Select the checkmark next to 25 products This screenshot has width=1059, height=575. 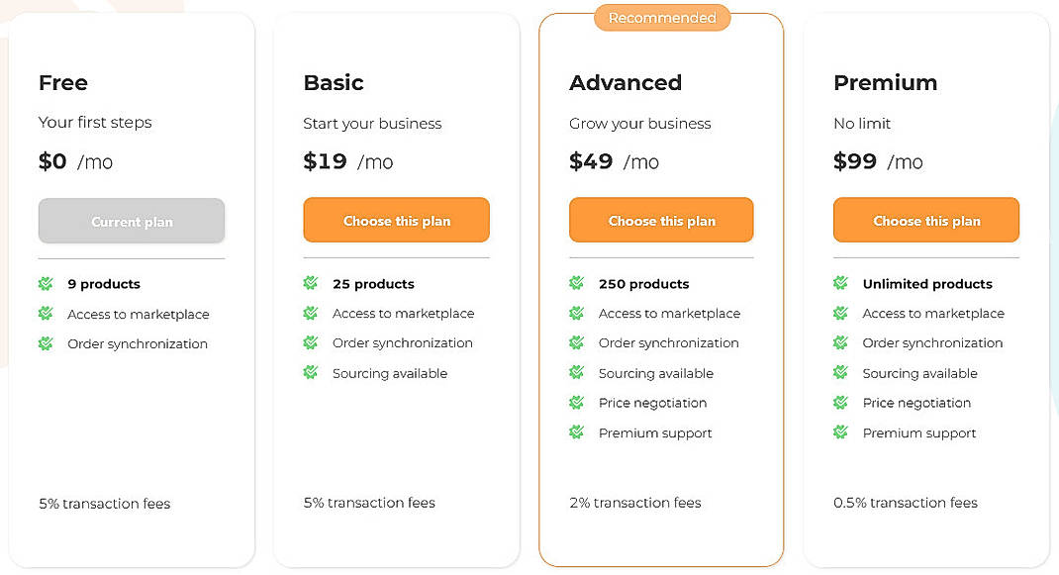tap(310, 284)
